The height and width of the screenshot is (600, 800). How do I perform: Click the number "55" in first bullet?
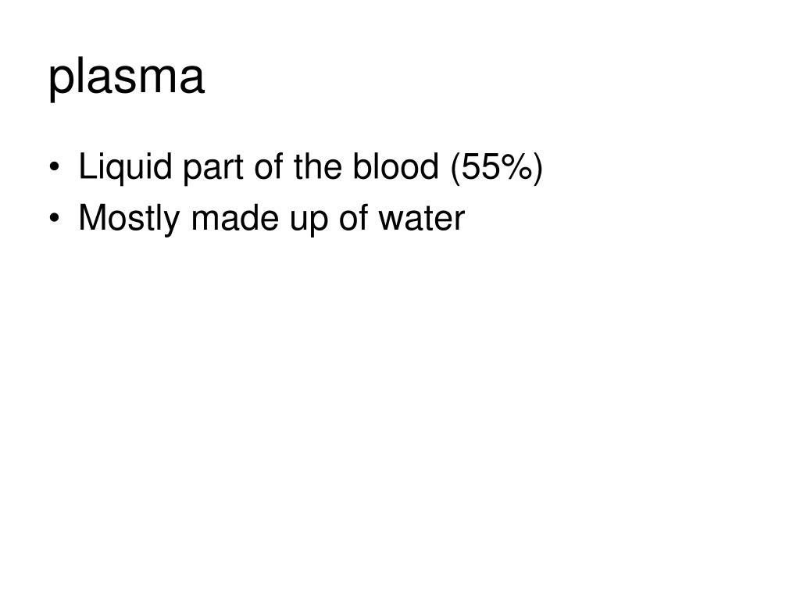click(x=482, y=168)
